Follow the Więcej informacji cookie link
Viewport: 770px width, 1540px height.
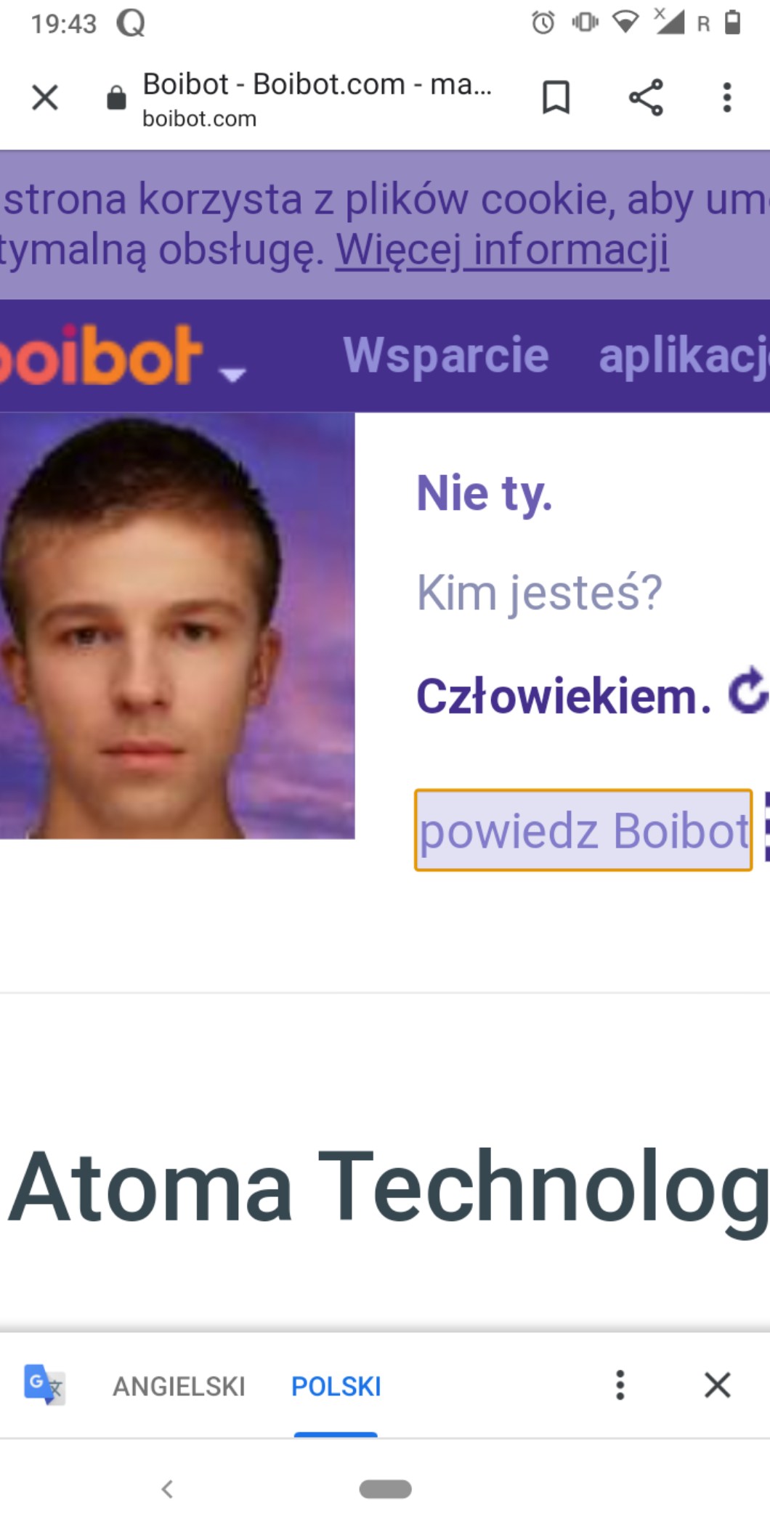502,250
